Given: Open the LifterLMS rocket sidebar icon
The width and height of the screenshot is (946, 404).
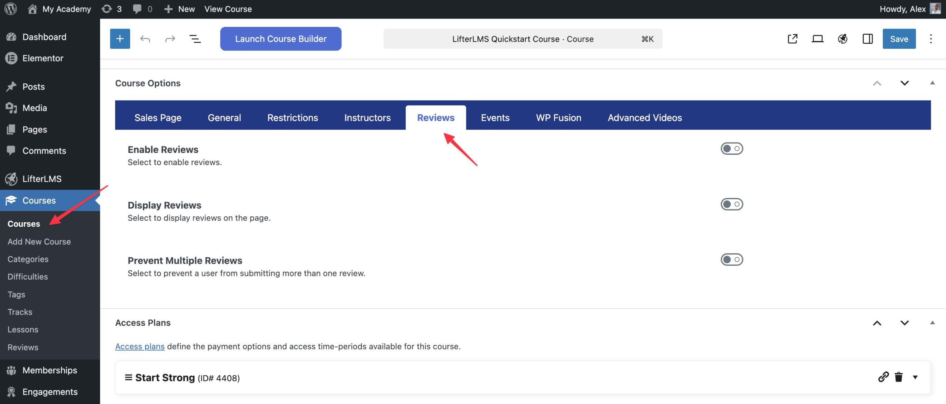Looking at the screenshot, I should click(843, 39).
